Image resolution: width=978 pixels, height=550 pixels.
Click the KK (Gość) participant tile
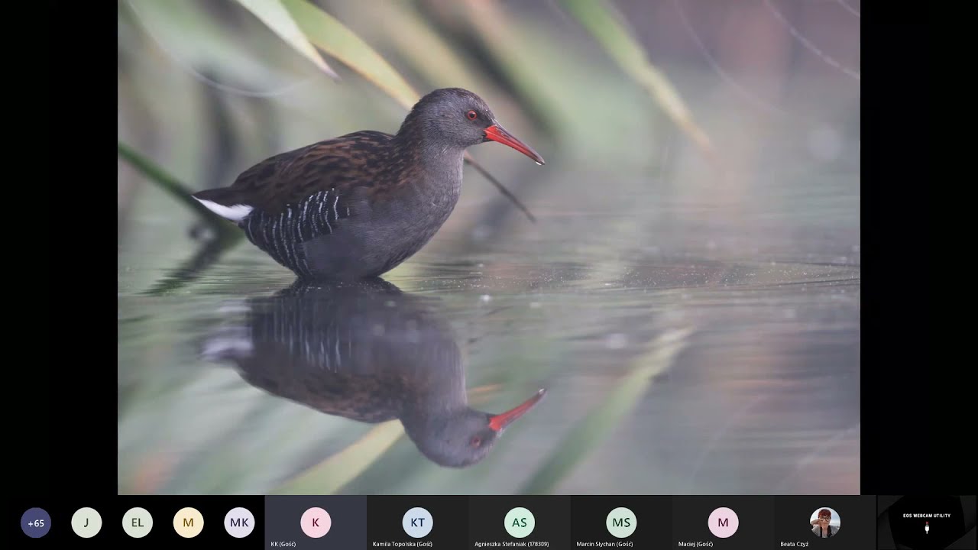pos(316,522)
